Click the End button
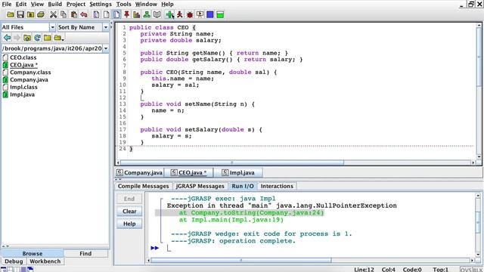The width and height of the screenshot is (484, 272). pyautogui.click(x=129, y=199)
